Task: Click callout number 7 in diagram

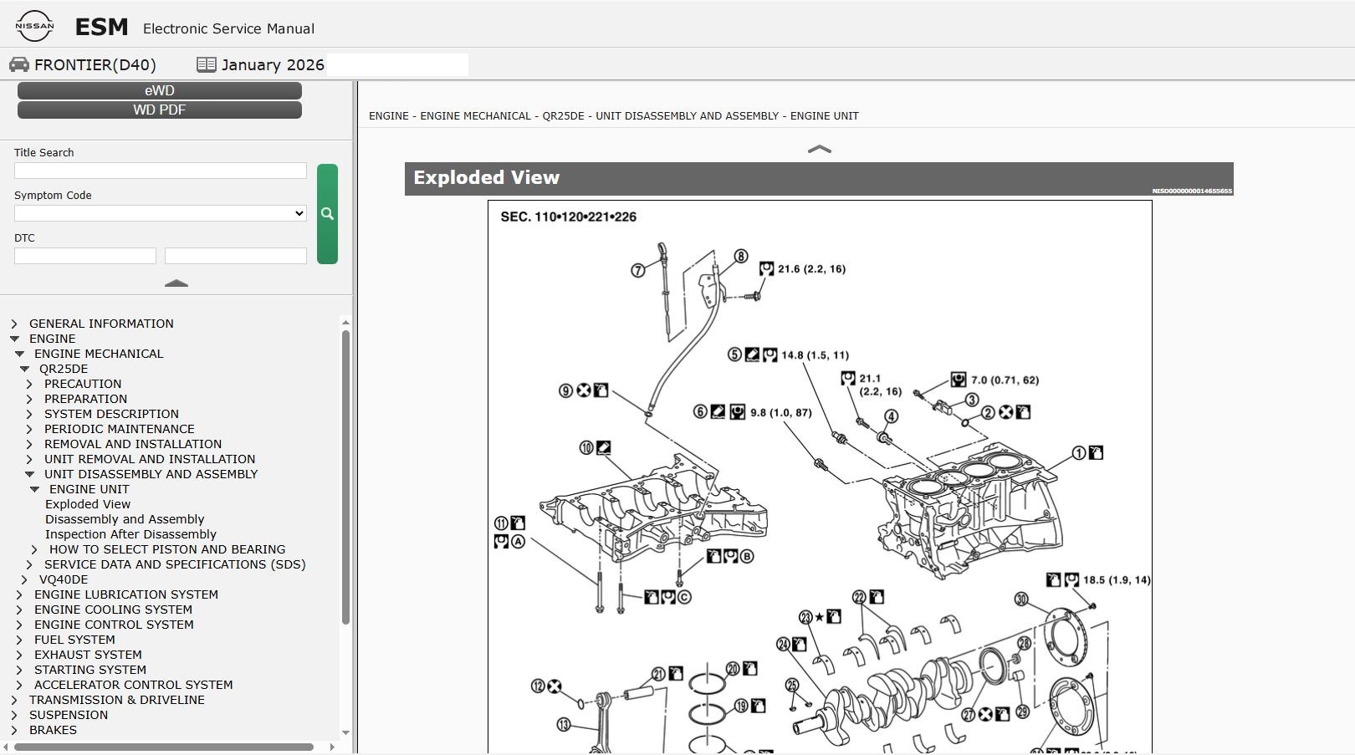Action: click(638, 270)
